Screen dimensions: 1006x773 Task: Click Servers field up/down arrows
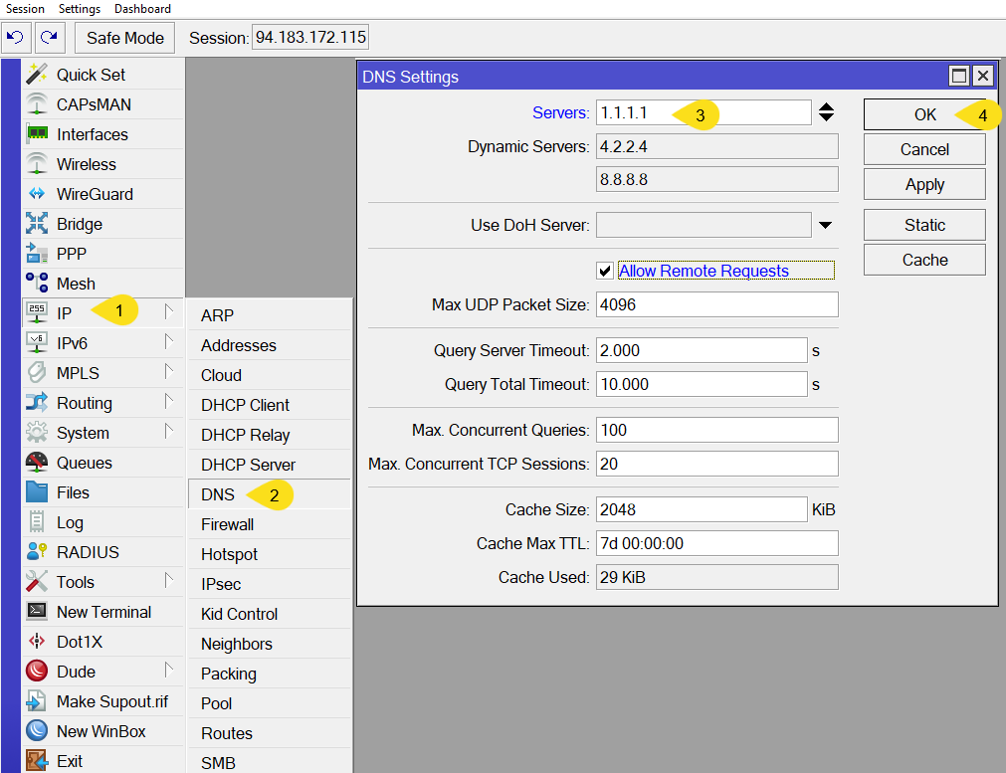[826, 112]
